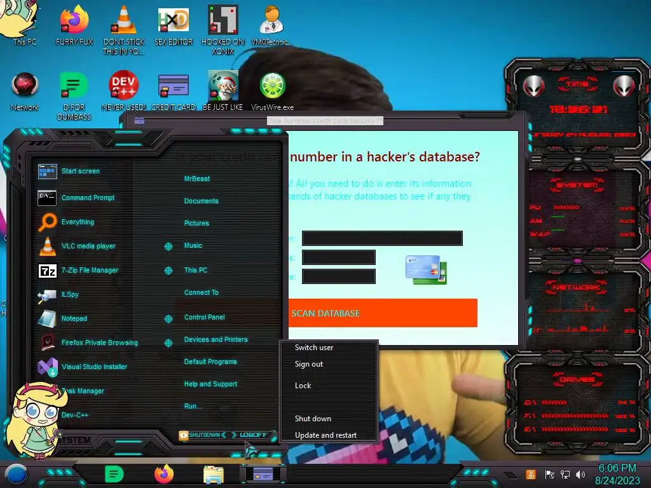Open the HOOKED ON XONIX desktop icon
The width and height of the screenshot is (651, 488).
pos(223,29)
